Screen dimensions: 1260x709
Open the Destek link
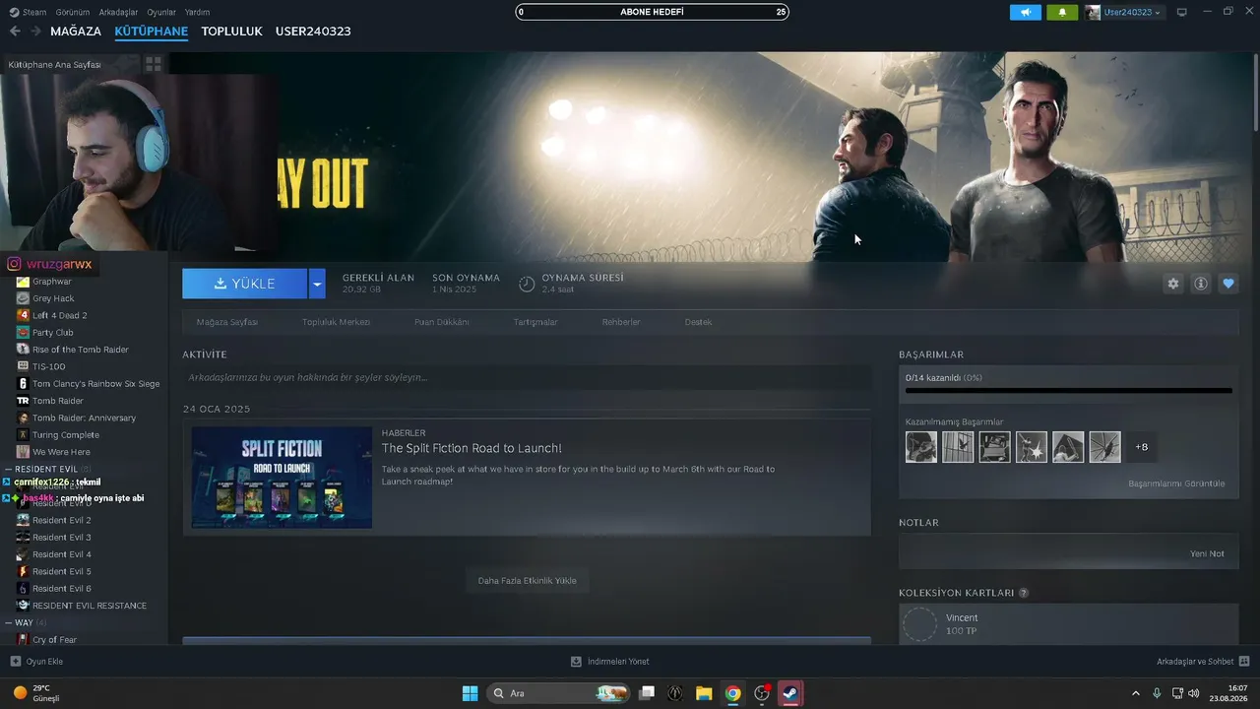pos(698,322)
